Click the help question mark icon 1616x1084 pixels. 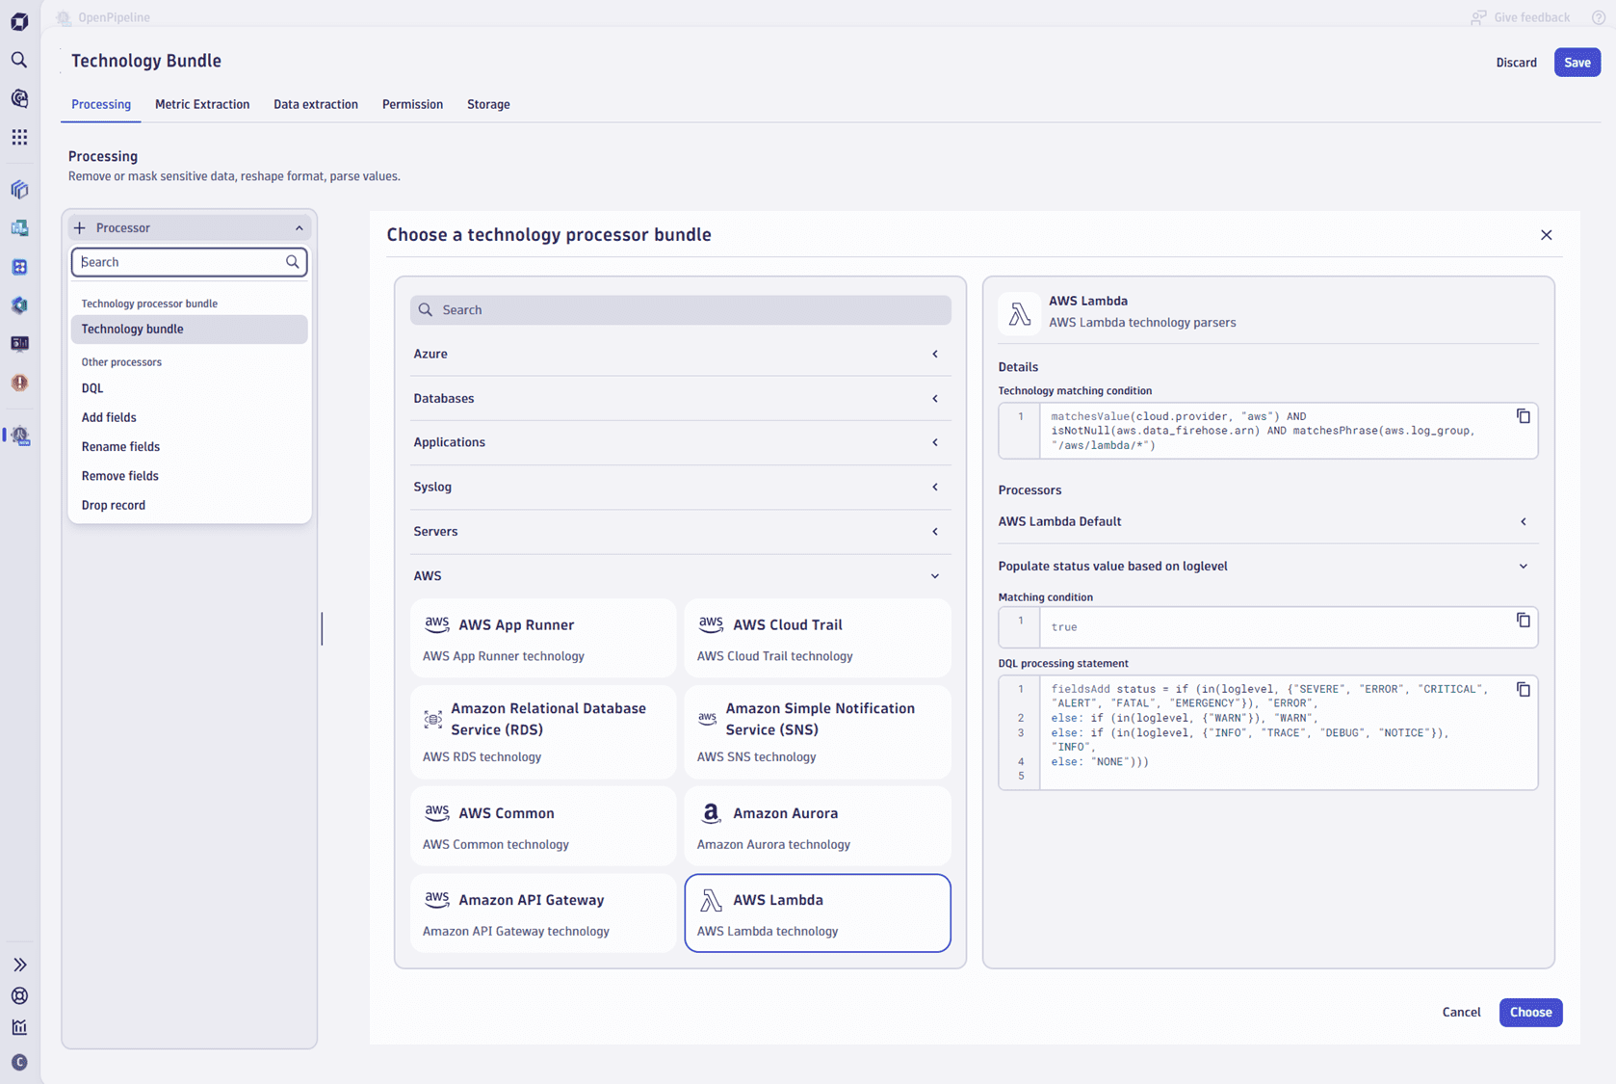[1599, 17]
